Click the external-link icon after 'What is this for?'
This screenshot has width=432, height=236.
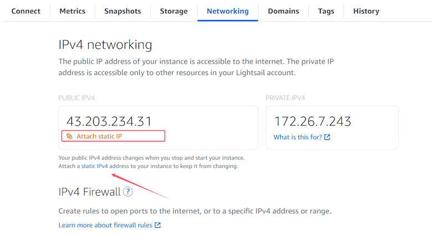[327, 137]
